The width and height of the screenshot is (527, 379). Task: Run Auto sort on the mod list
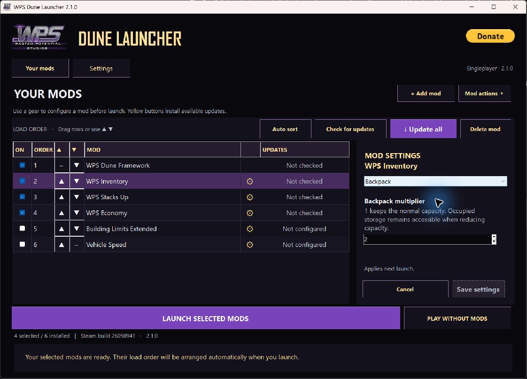(x=285, y=129)
